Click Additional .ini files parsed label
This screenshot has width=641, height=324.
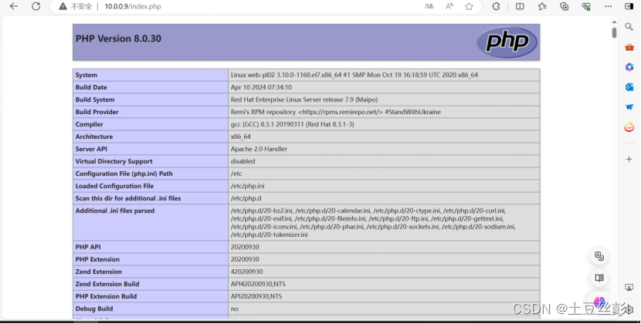(x=115, y=211)
